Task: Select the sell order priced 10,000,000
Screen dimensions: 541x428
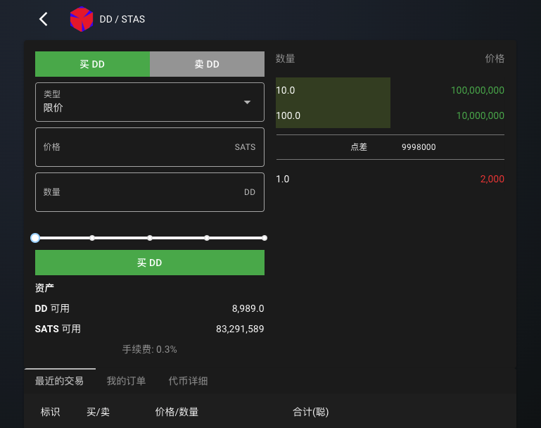Action: [x=390, y=115]
